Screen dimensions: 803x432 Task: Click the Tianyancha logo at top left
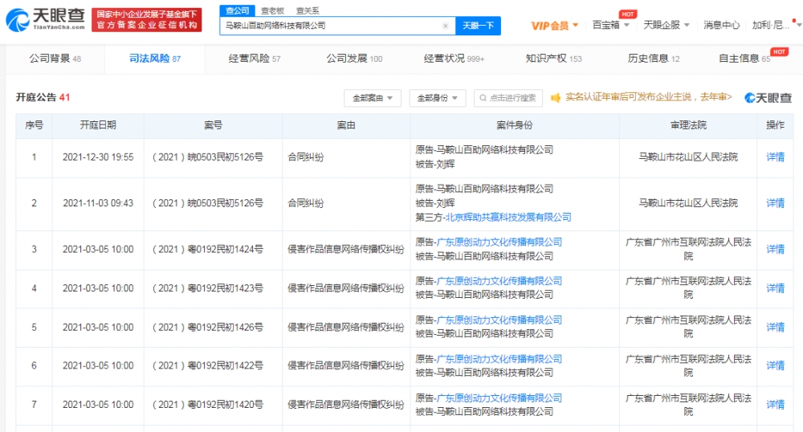(45, 19)
